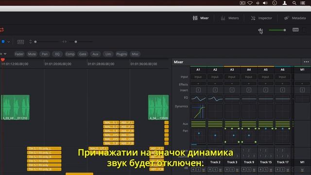This screenshot has width=311, height=175.
Task: Open the pan control of channel A2
Action: pyautogui.click(x=215, y=136)
